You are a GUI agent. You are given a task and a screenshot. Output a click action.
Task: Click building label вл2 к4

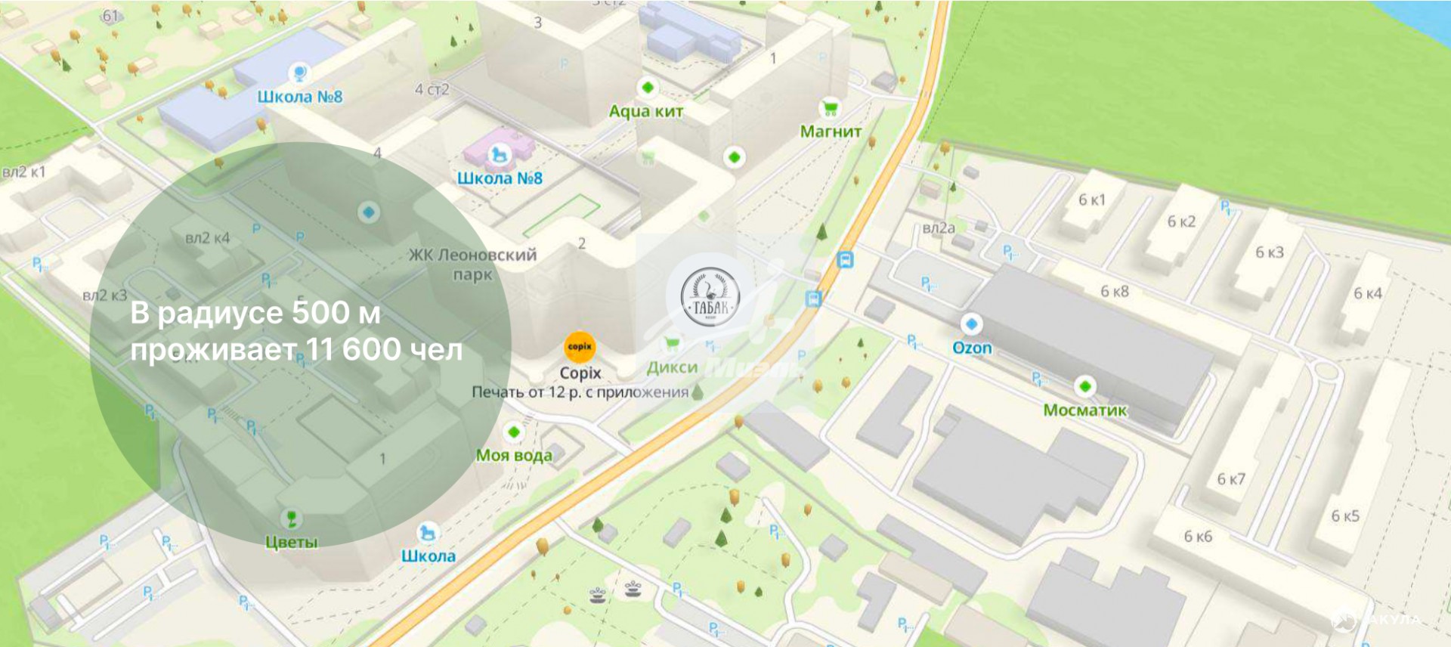[208, 238]
